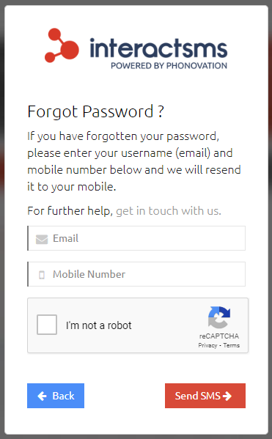The width and height of the screenshot is (272, 439).
Task: Click the reCAPTCHA arrows logo icon
Action: click(x=219, y=317)
